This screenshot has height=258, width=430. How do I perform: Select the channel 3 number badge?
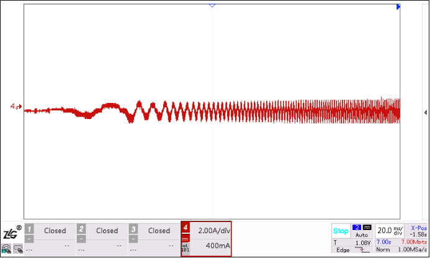pyautogui.click(x=133, y=229)
